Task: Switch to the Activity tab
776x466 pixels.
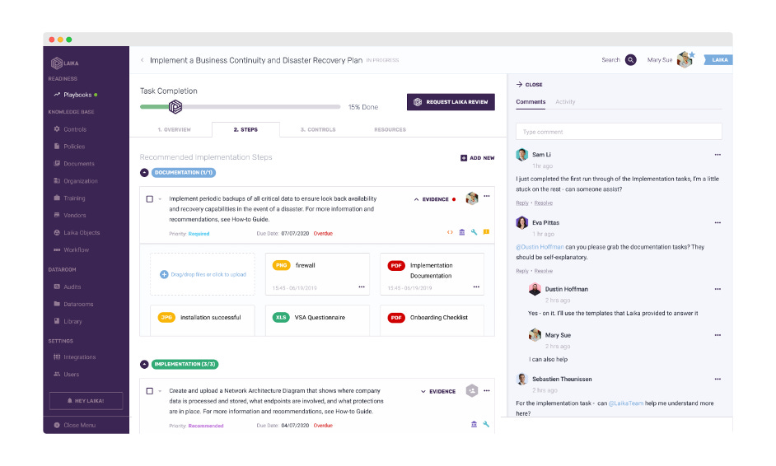Action: [565, 102]
